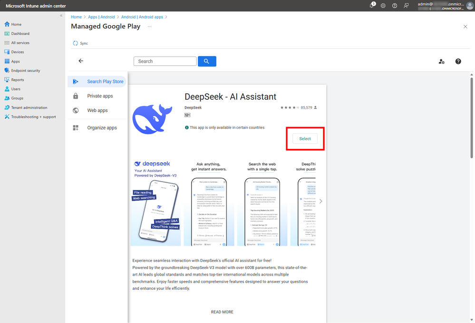Open All services in sidebar
The image size is (475, 323).
tap(17, 43)
